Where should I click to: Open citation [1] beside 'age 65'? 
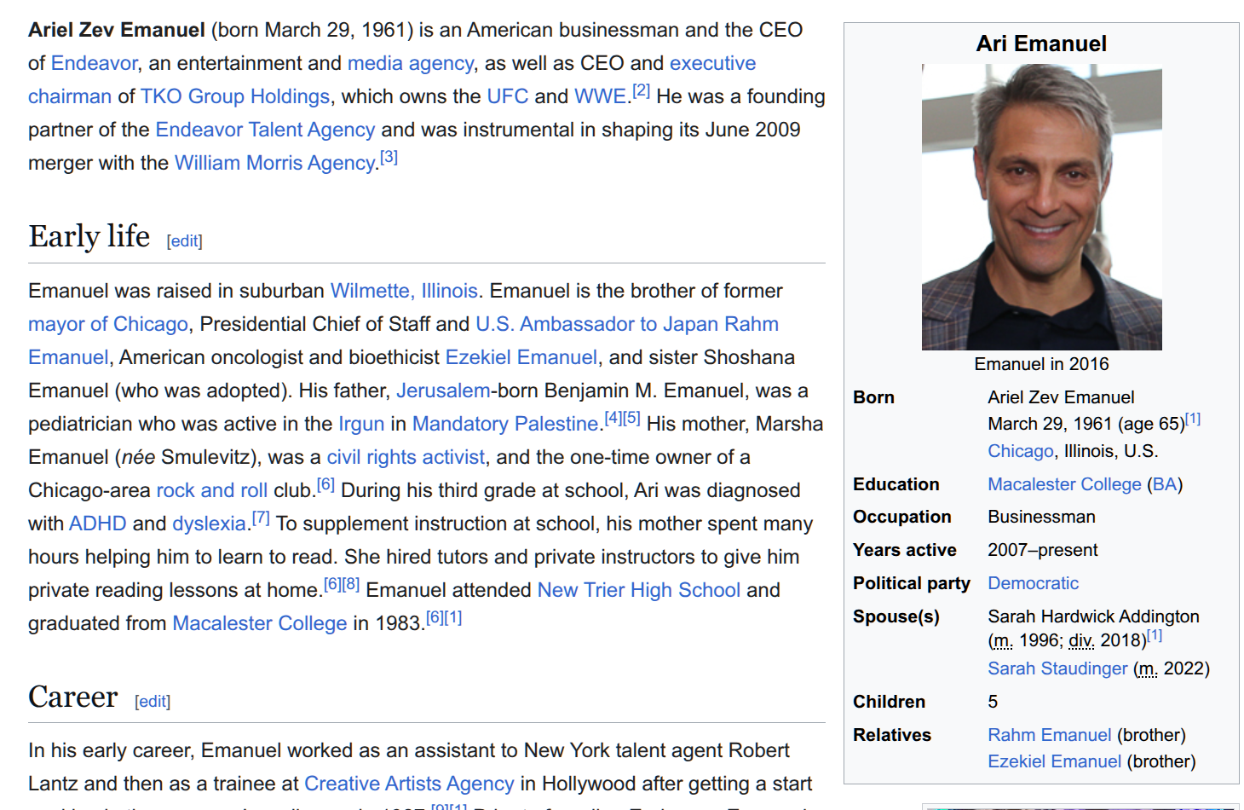click(1193, 419)
